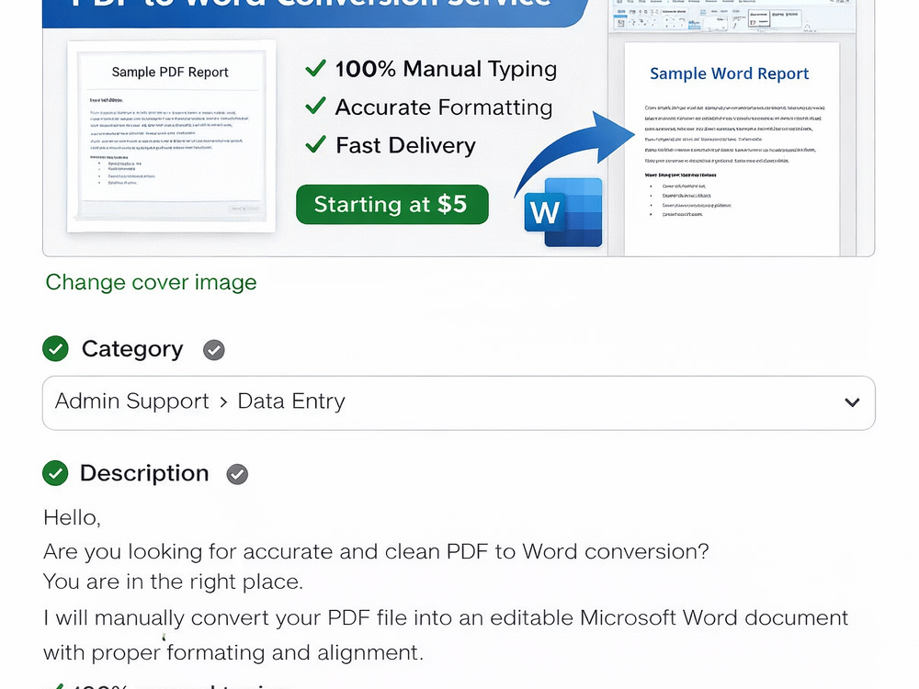Click the cover image thumbnail
This screenshot has height=689, width=919.
pyautogui.click(x=459, y=128)
